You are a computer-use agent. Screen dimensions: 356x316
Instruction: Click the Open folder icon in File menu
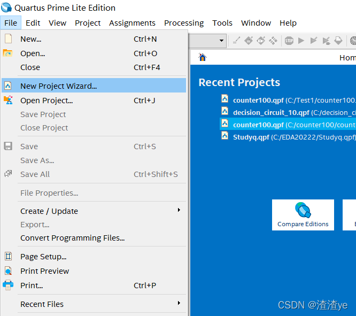(x=7, y=53)
